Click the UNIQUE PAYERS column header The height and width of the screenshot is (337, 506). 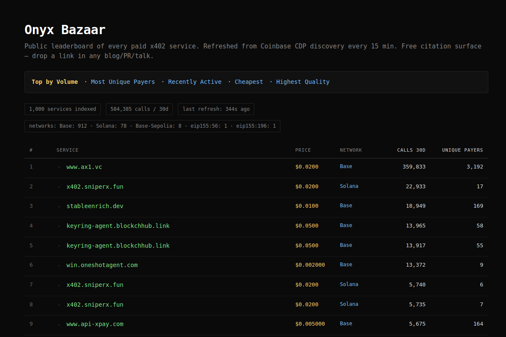[x=463, y=150]
